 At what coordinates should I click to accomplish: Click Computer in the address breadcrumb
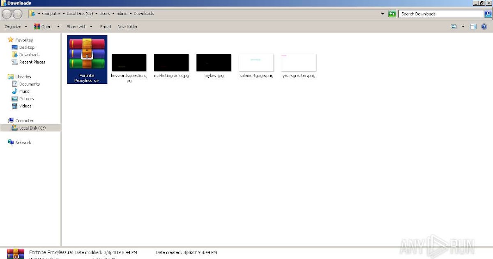click(51, 14)
